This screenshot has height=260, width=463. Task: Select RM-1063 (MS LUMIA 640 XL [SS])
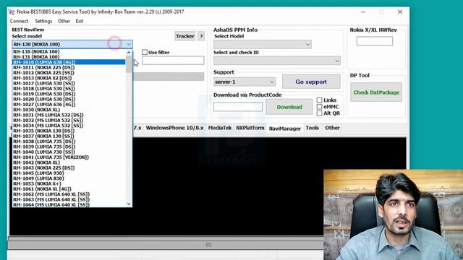(69, 200)
